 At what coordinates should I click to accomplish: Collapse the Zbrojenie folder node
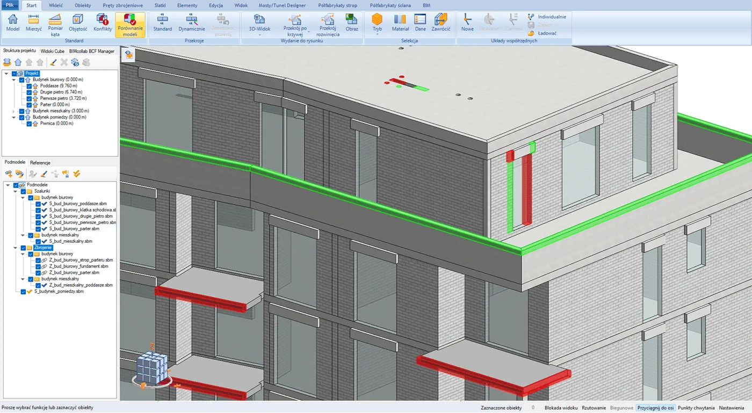(x=16, y=248)
